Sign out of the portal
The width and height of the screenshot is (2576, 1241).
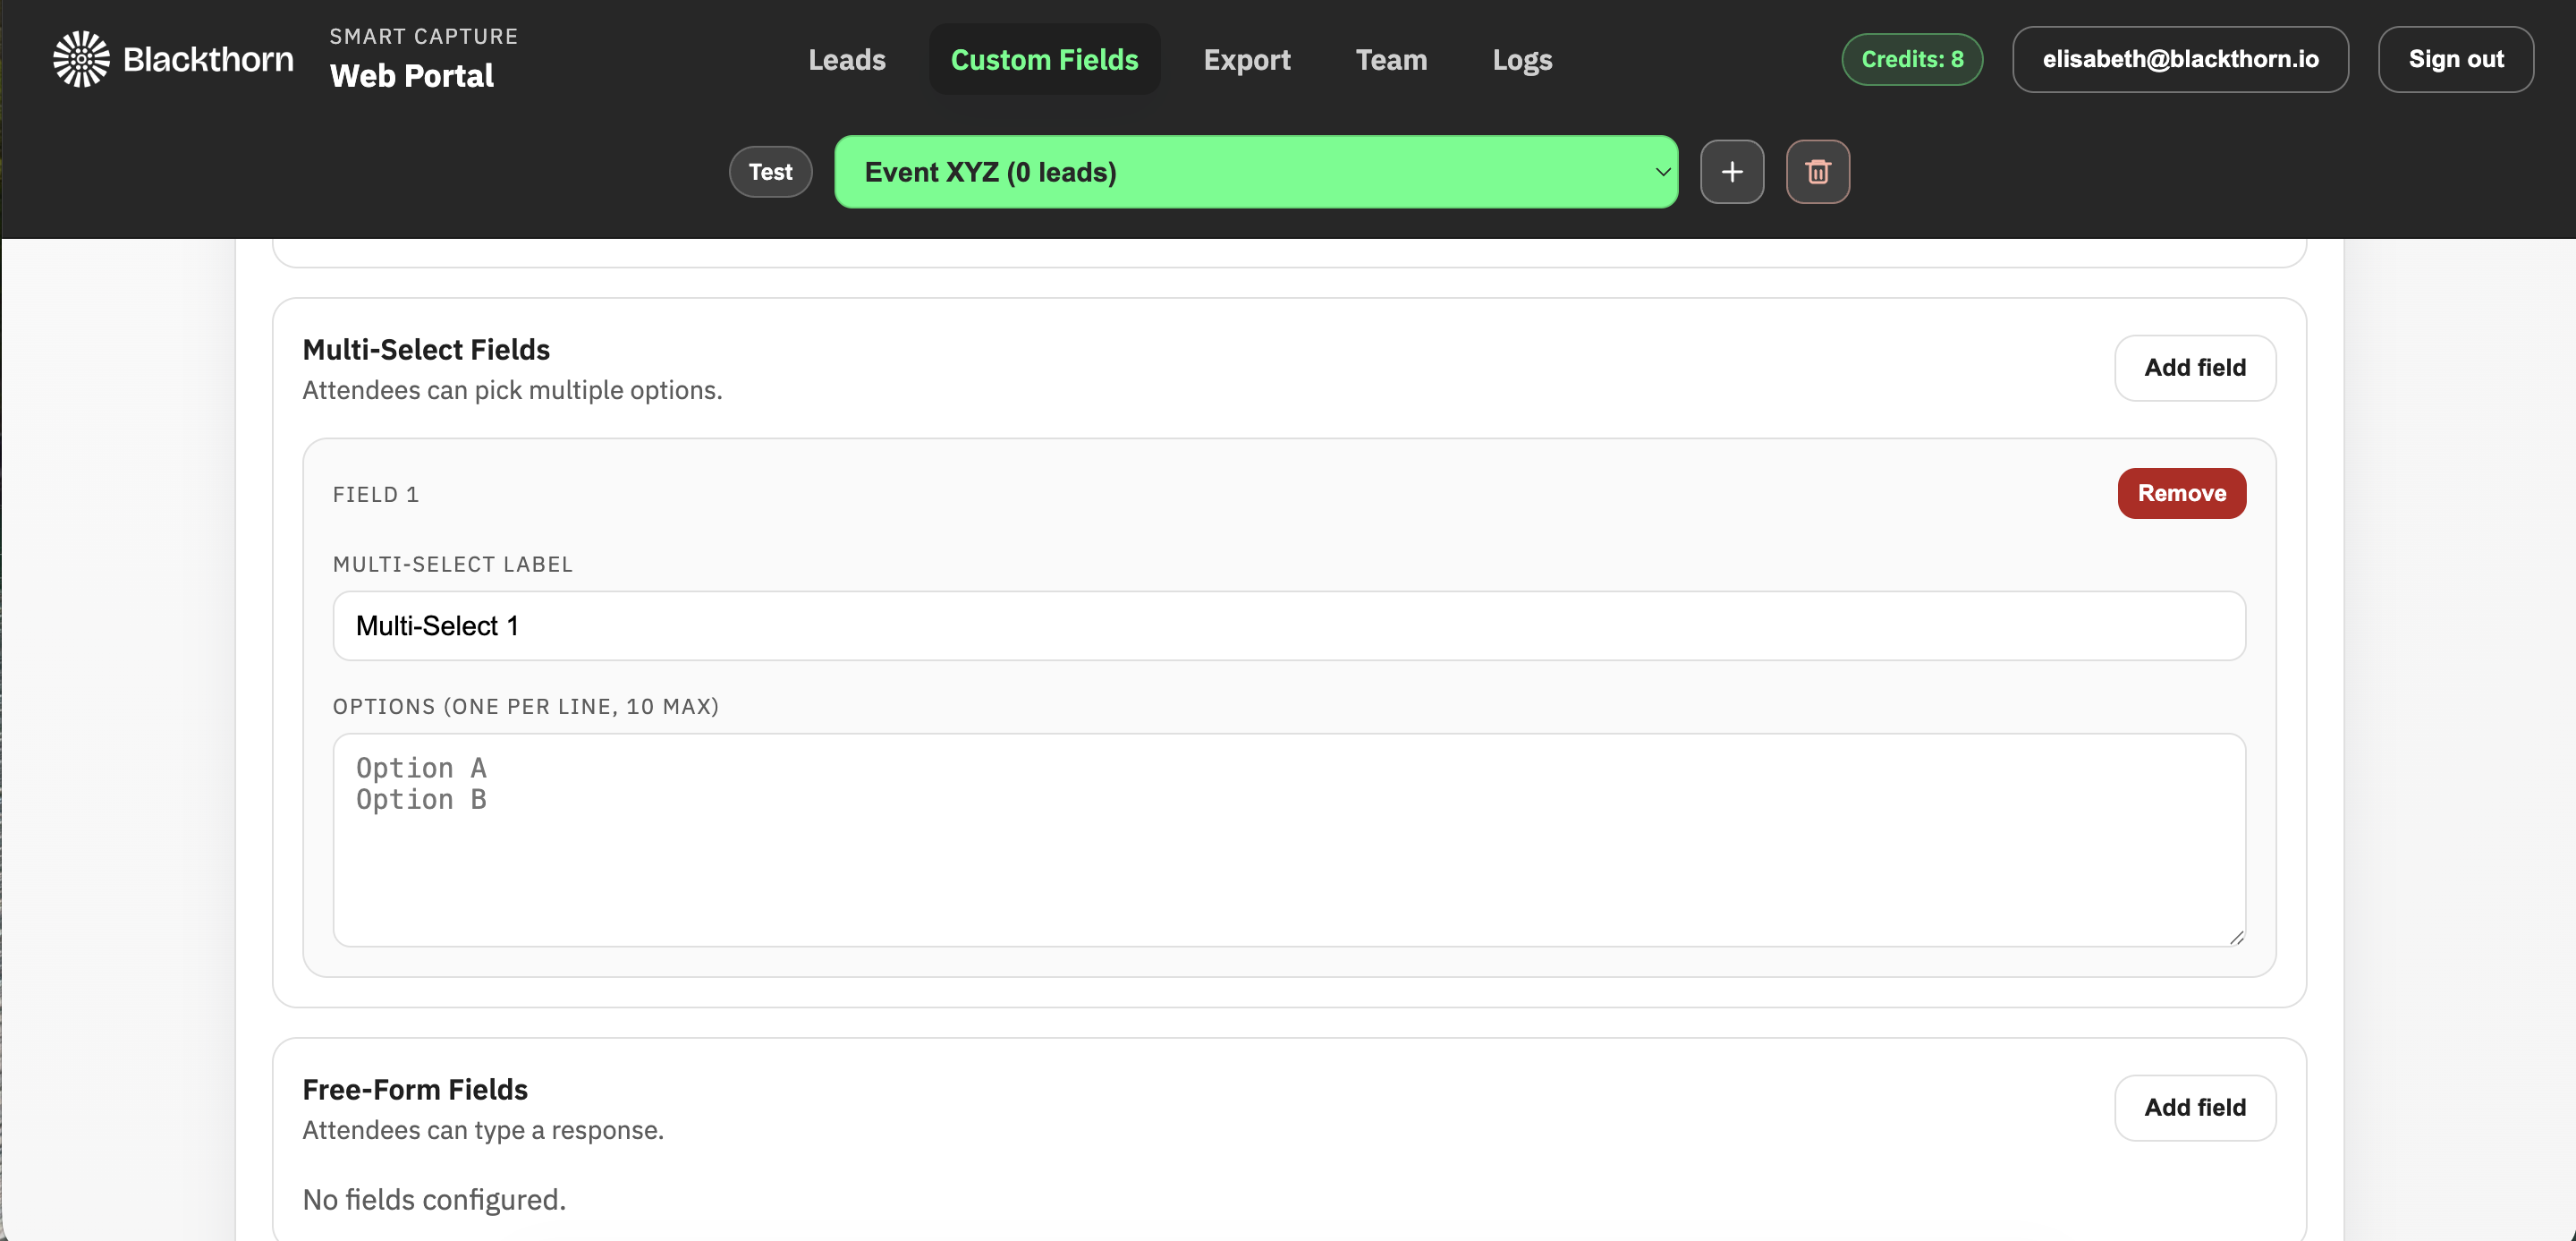(2456, 59)
